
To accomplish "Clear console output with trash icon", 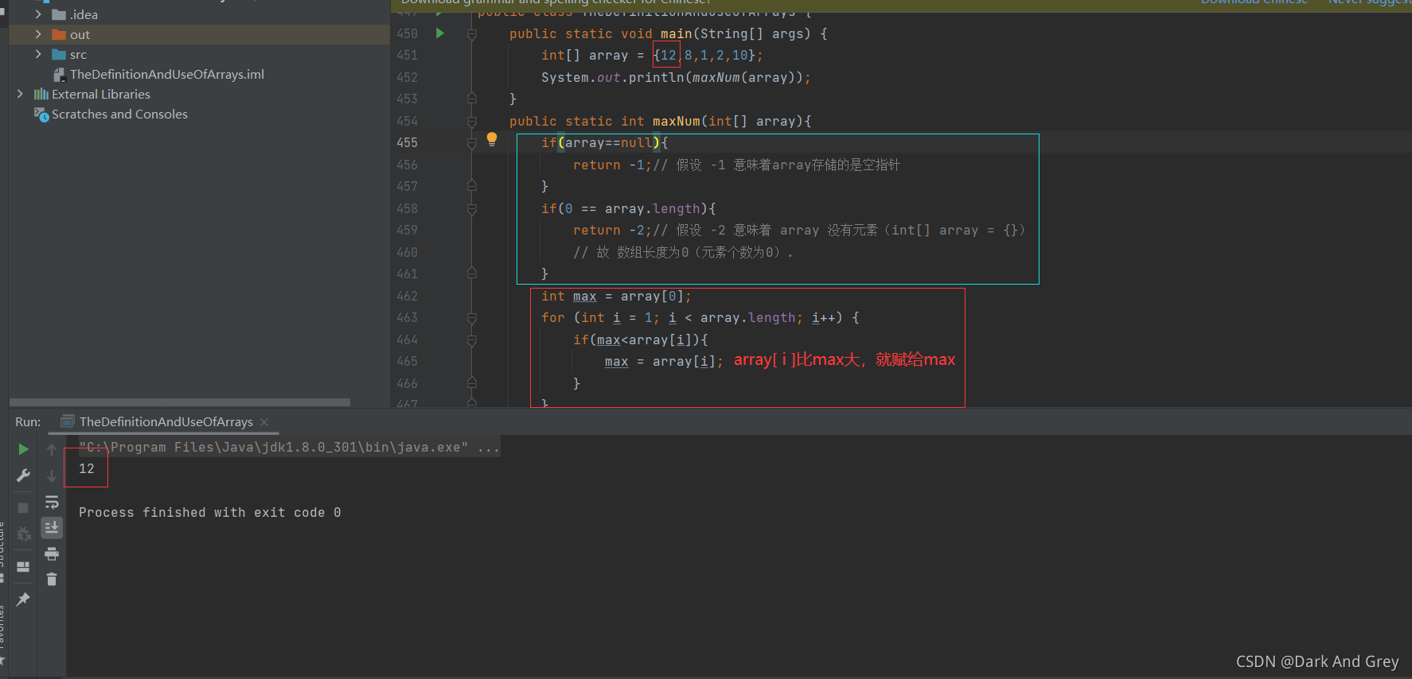I will (52, 579).
